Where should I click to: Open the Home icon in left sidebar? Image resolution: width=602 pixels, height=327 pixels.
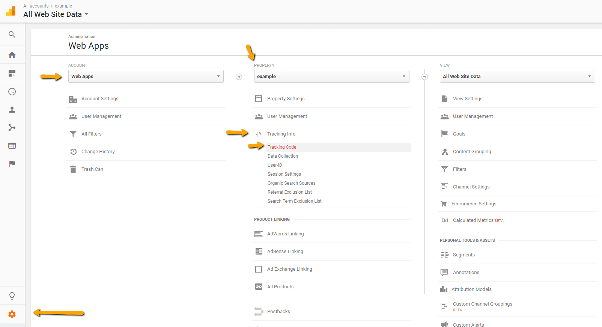click(x=12, y=55)
